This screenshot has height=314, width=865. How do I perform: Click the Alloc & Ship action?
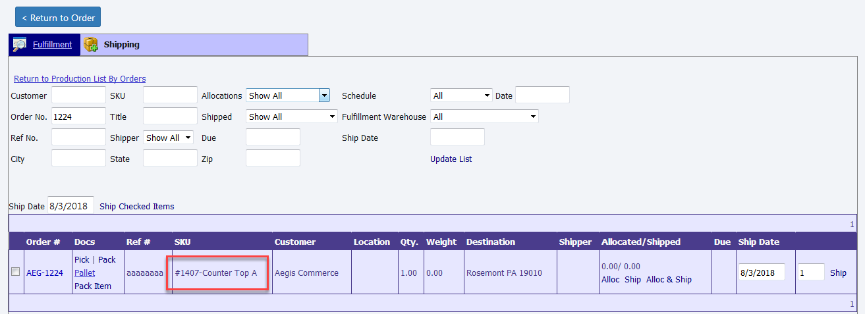tap(669, 280)
